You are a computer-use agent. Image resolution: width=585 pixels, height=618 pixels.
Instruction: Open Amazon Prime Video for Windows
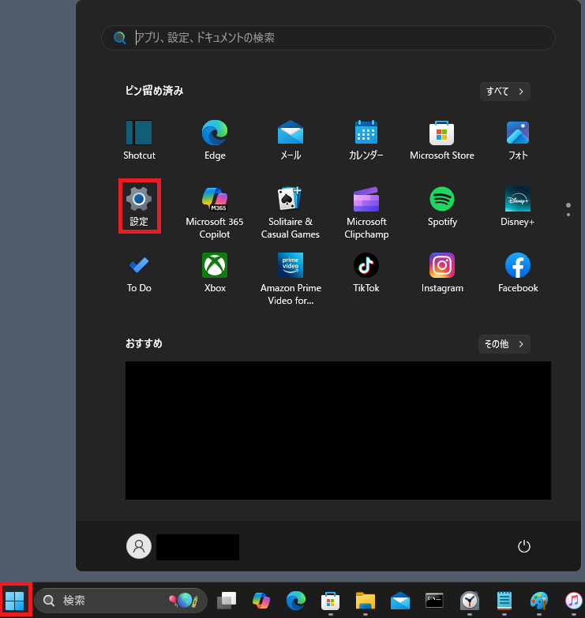291,279
